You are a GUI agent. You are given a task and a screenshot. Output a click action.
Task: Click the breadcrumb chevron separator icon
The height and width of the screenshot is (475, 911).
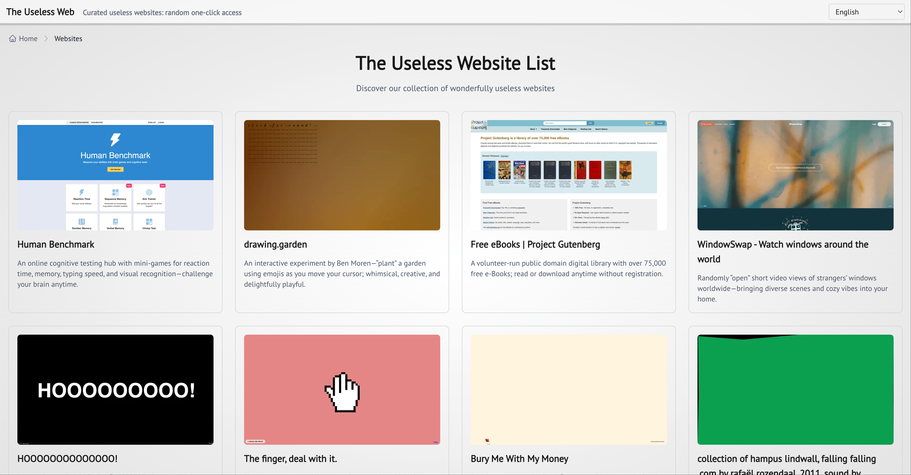click(46, 38)
